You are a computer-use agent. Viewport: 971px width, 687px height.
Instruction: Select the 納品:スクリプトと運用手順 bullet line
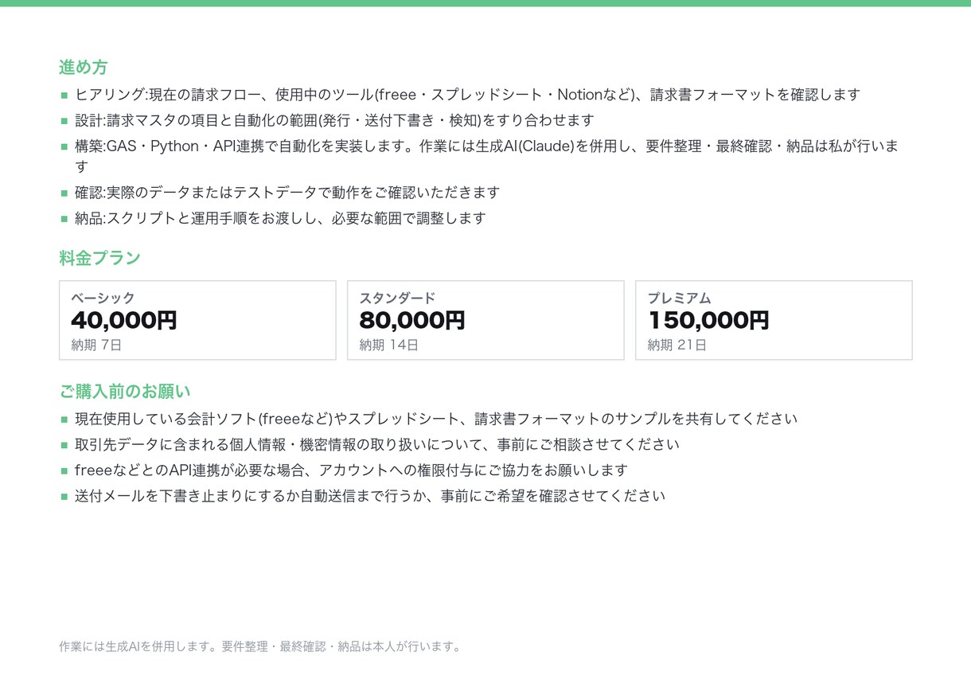280,218
